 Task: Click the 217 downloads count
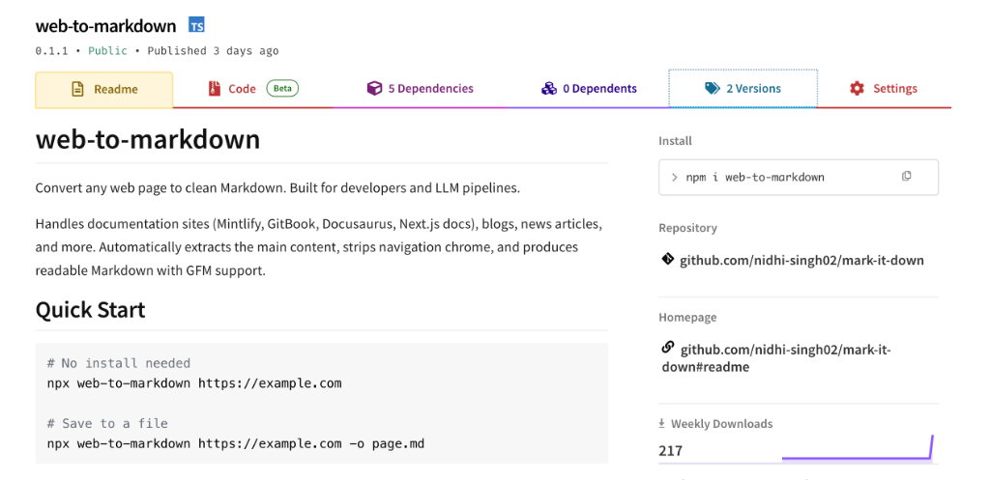click(x=670, y=451)
